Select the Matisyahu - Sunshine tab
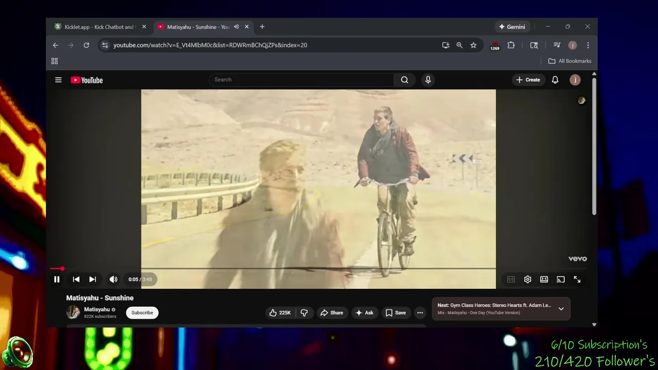 pos(198,27)
